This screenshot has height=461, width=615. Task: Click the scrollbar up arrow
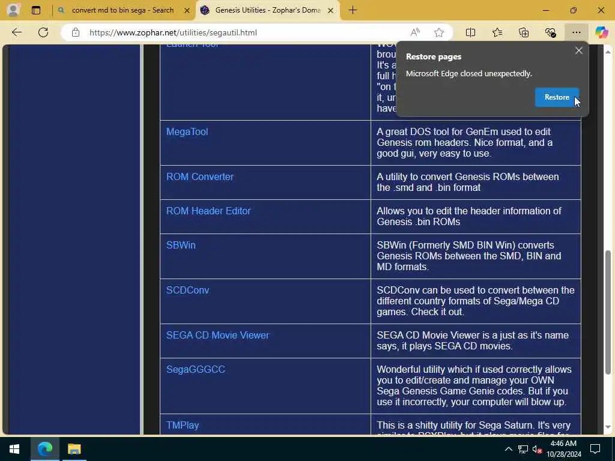[608, 52]
